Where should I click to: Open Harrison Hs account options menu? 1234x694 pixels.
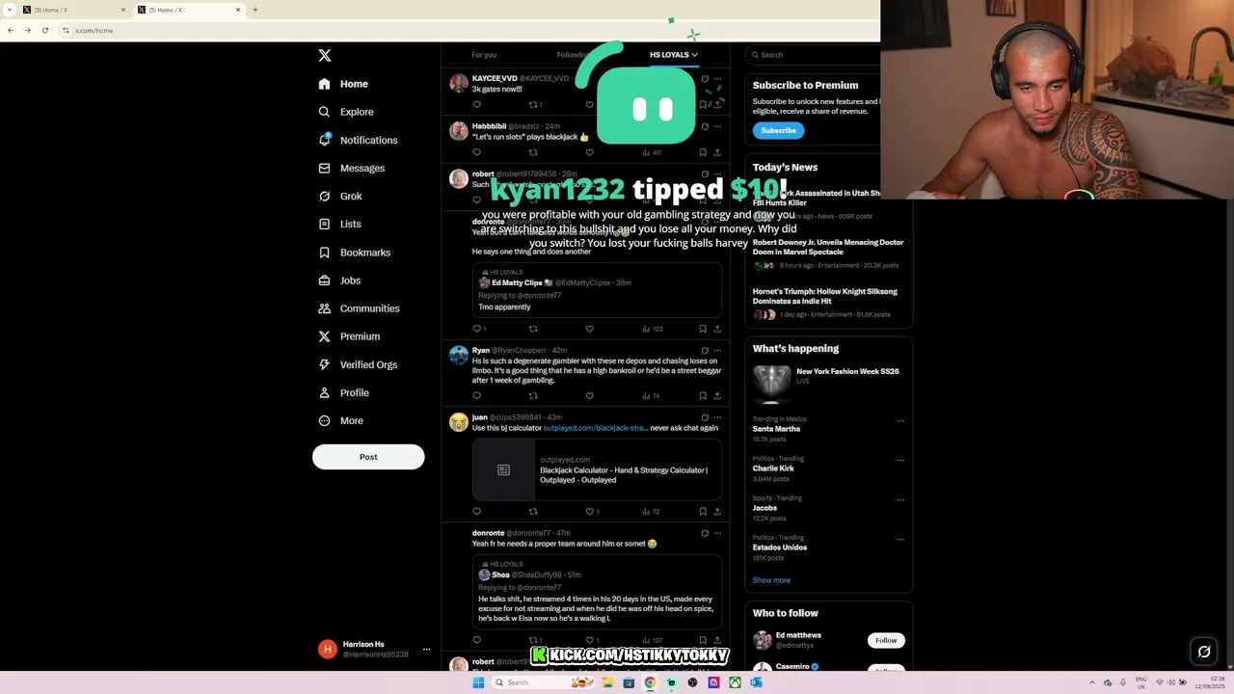point(426,649)
